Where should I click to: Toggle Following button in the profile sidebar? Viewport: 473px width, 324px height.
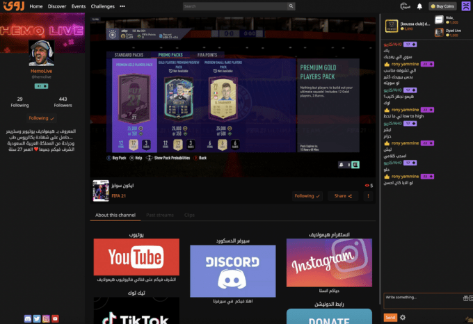tap(41, 118)
